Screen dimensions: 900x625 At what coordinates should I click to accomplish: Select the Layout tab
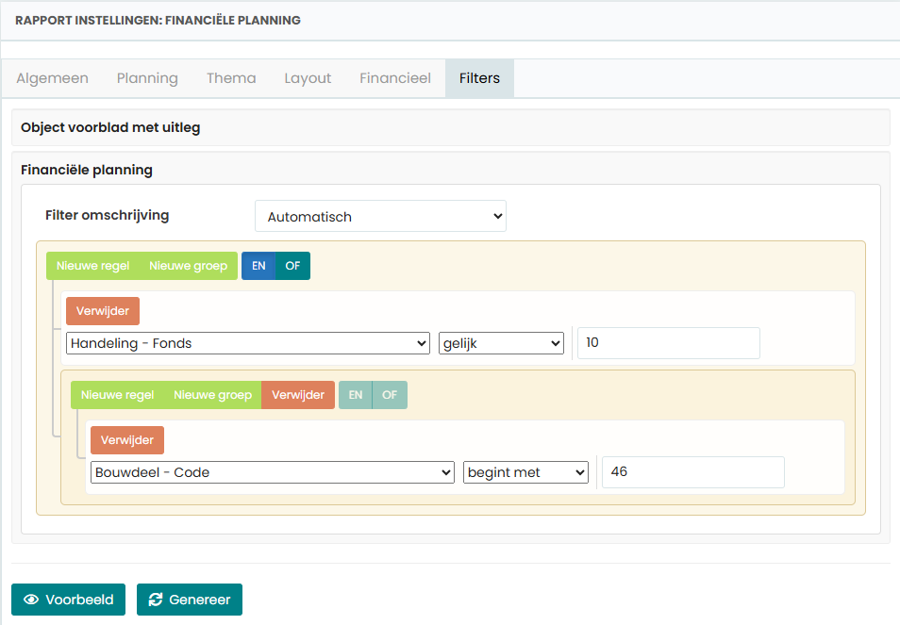308,78
